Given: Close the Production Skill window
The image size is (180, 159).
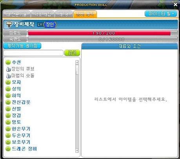Looking at the screenshot, I should click(x=175, y=5).
